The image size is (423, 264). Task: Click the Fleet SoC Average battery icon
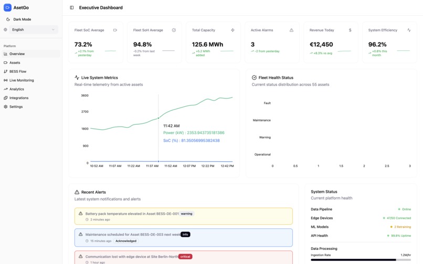(x=115, y=30)
